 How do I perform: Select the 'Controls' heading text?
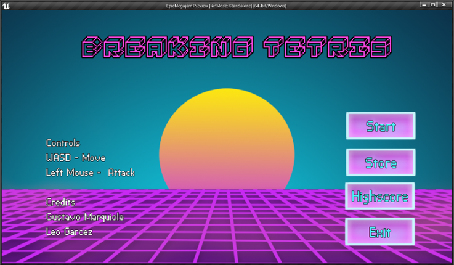pos(63,143)
